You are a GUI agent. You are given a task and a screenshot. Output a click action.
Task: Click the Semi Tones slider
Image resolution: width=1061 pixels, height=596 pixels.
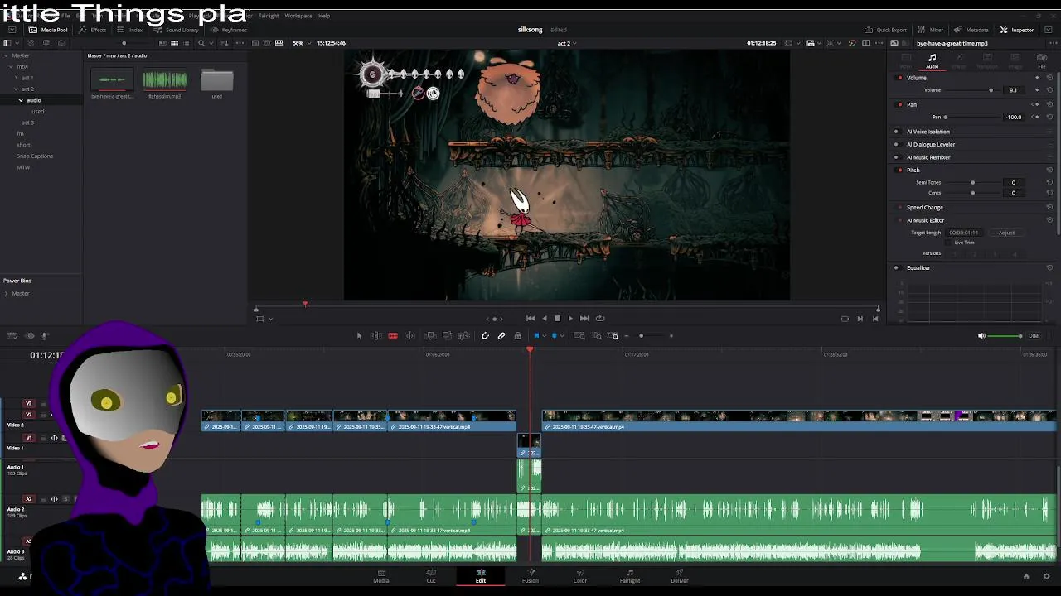pos(973,182)
